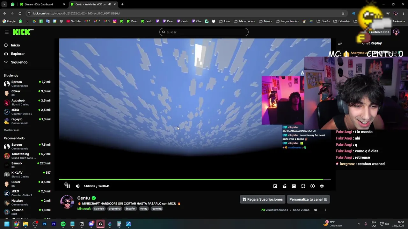The width and height of the screenshot is (408, 229).
Task: Open the Ideas bookmarks folder
Action: point(224,21)
